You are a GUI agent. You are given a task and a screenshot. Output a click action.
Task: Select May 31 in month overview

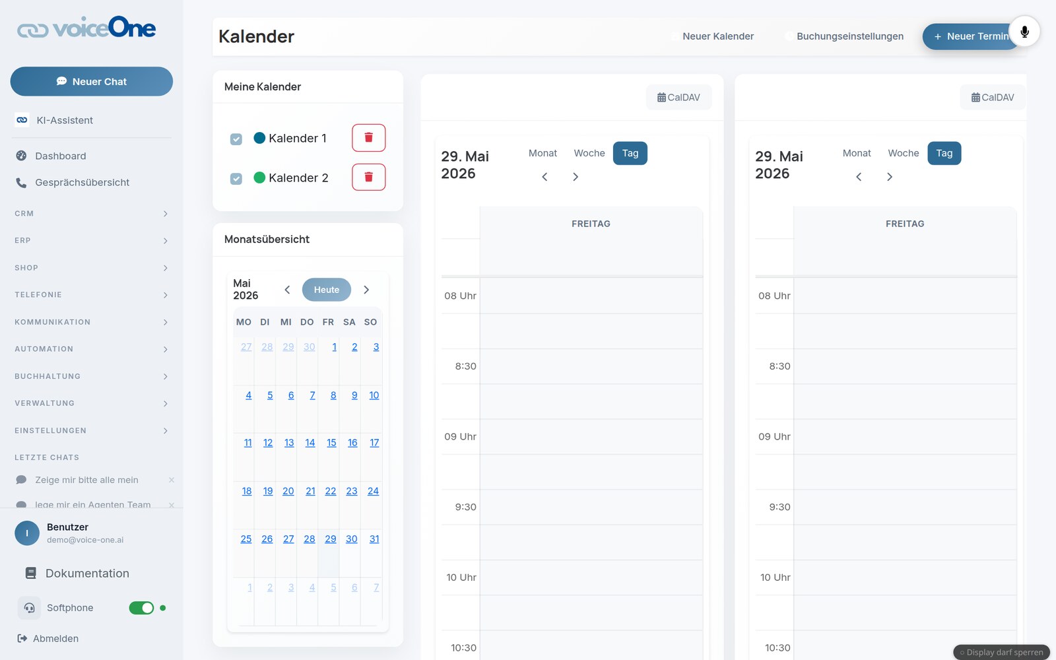[x=374, y=539]
